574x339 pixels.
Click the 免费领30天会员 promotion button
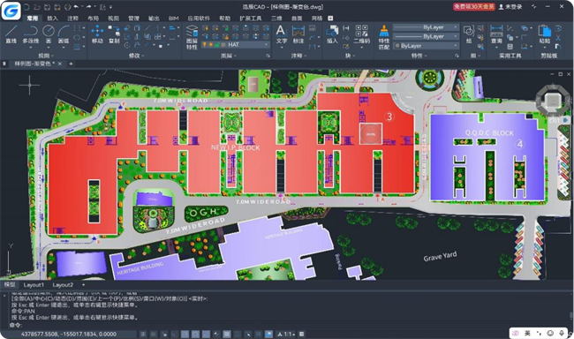(x=473, y=6)
